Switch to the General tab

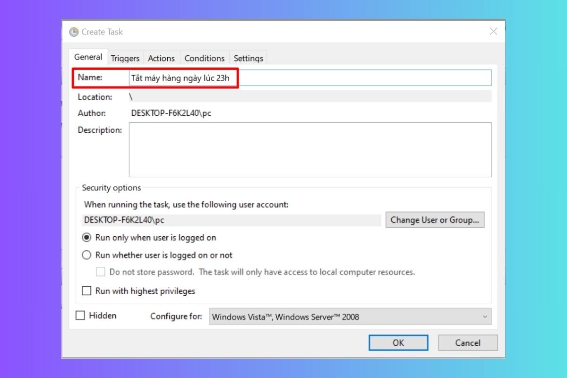(x=88, y=57)
